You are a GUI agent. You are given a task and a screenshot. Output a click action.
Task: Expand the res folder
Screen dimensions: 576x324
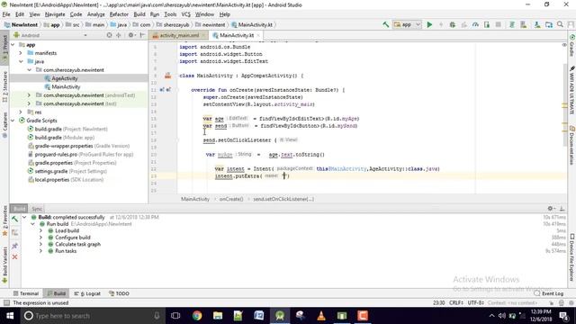click(21, 112)
